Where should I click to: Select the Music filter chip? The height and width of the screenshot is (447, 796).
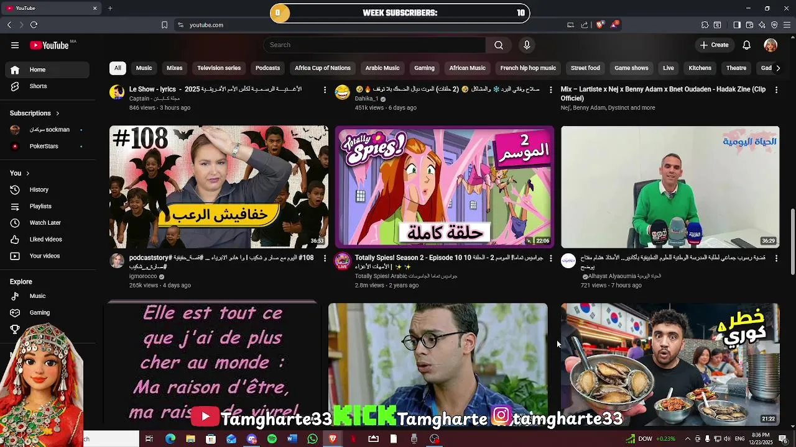[x=144, y=68]
